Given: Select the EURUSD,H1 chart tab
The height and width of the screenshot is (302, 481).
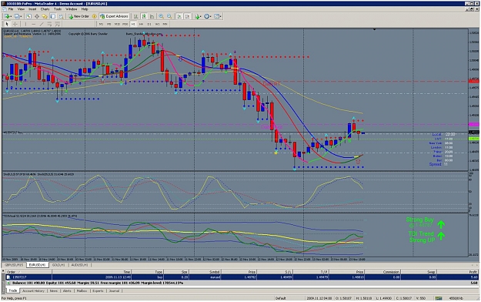Looking at the screenshot, I should [x=38, y=265].
